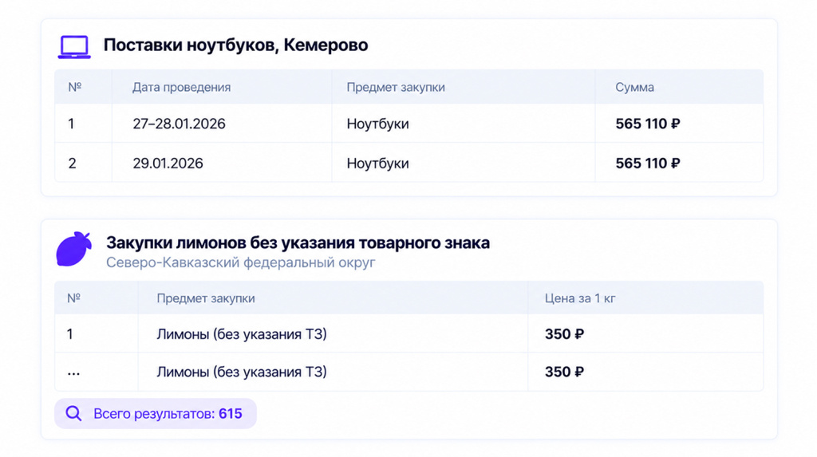The height and width of the screenshot is (457, 817).
Task: Click Предмет закупки header in lemons table
Action: pyautogui.click(x=206, y=298)
